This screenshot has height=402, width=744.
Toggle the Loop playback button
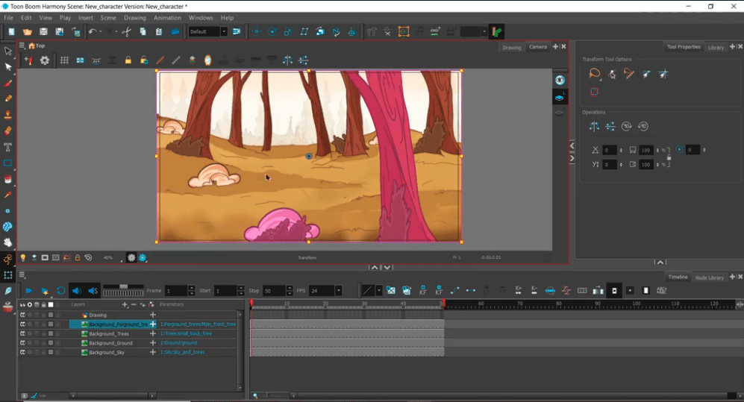point(60,291)
